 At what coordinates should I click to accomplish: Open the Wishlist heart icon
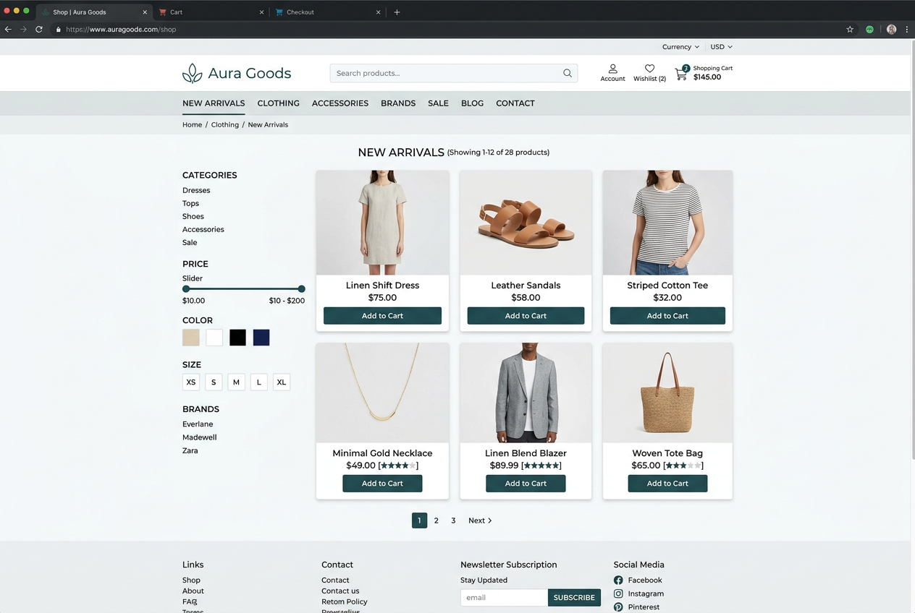pyautogui.click(x=649, y=69)
